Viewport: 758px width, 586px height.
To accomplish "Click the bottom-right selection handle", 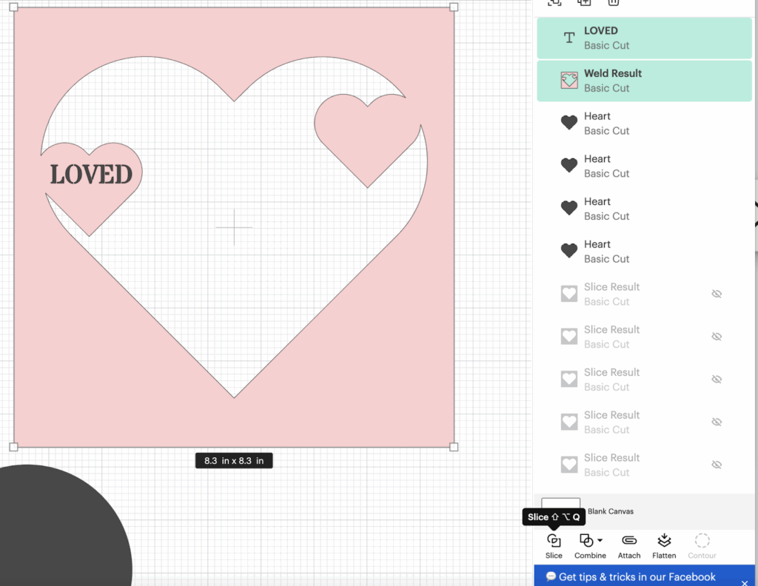I will [x=454, y=447].
